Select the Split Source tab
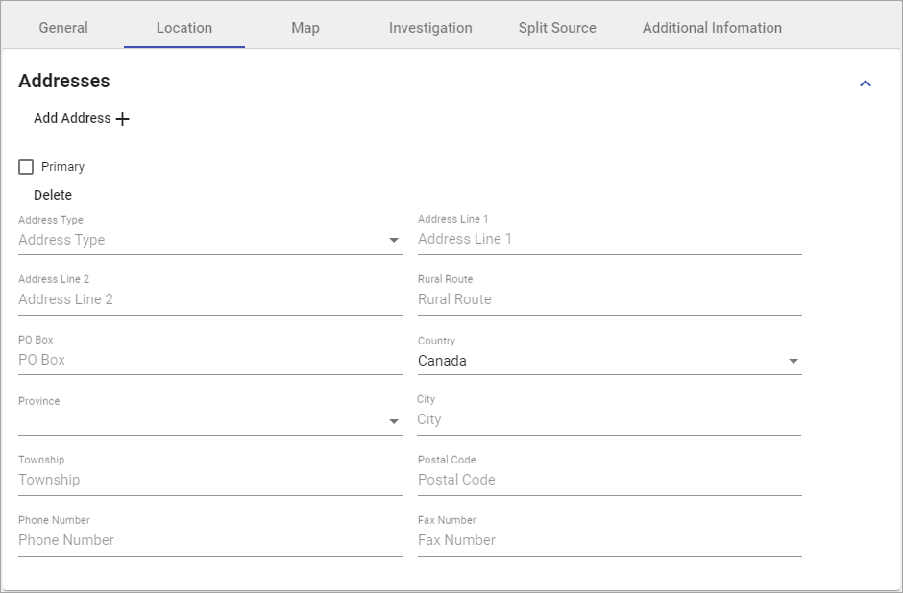This screenshot has width=903, height=593. [x=557, y=28]
